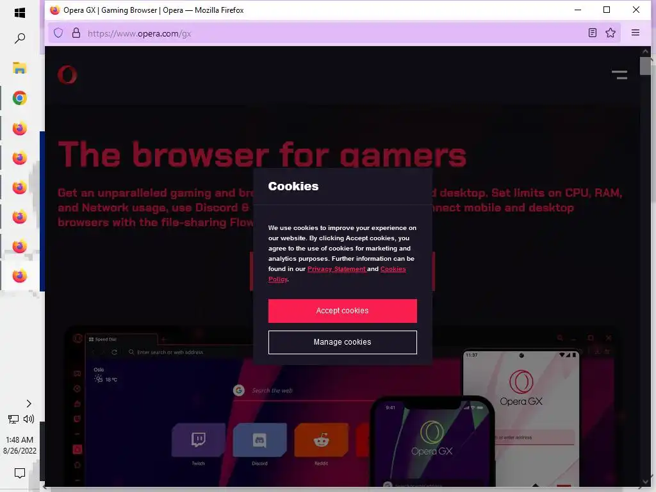Open the Cookies Policy link
The height and width of the screenshot is (492, 656).
[x=393, y=269]
